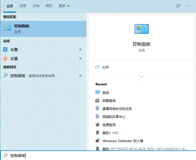
Task: Expand the 控制面板 web search arrow
Action: coord(80,76)
